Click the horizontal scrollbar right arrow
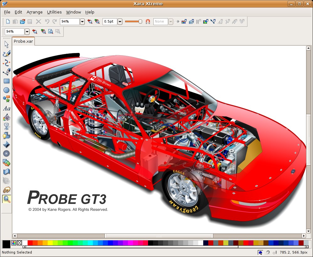The width and height of the screenshot is (313, 257). (304, 236)
